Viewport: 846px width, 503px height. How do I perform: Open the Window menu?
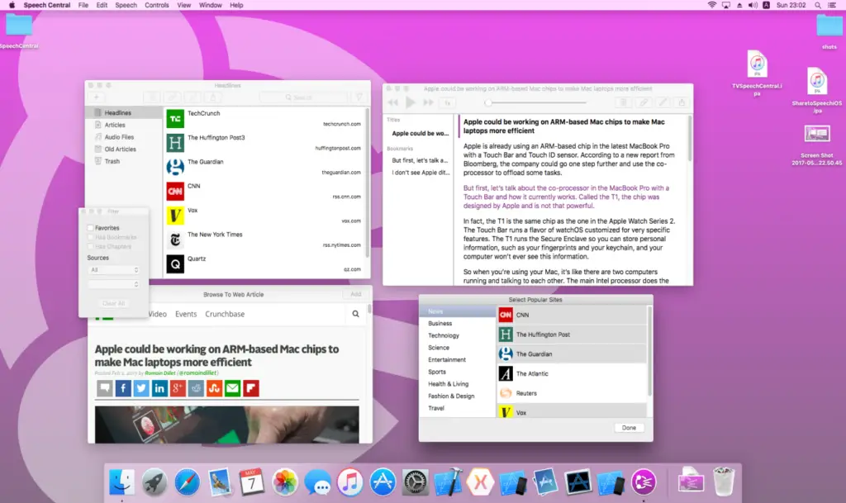[x=211, y=5]
